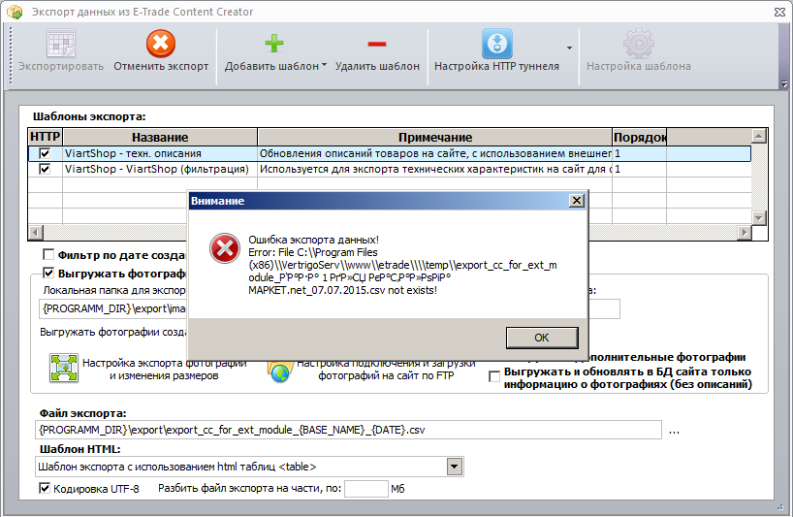Click horizontal scrollbar left arrow
This screenshot has width=793, height=517.
(x=36, y=233)
